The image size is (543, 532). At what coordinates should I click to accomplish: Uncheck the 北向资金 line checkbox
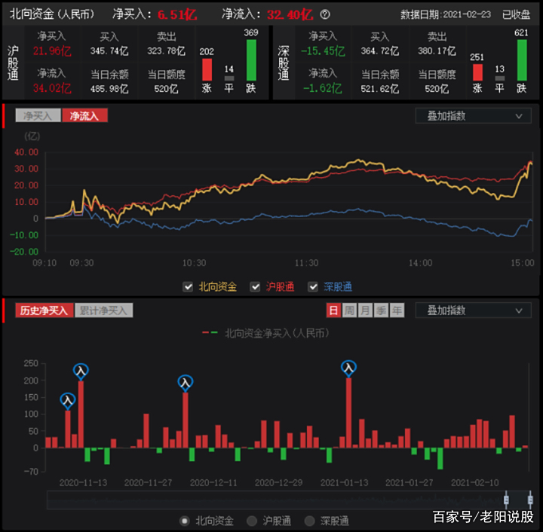point(188,286)
